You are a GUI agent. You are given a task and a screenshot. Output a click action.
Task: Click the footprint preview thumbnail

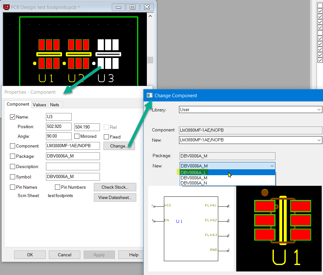point(279,229)
